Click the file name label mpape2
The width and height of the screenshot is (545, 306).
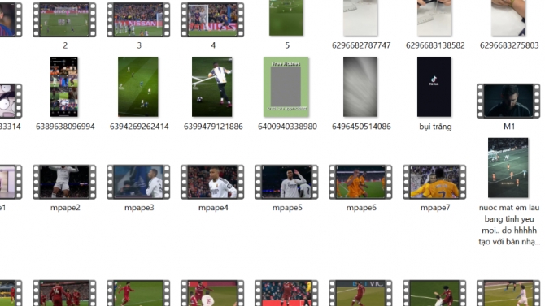pyautogui.click(x=65, y=208)
